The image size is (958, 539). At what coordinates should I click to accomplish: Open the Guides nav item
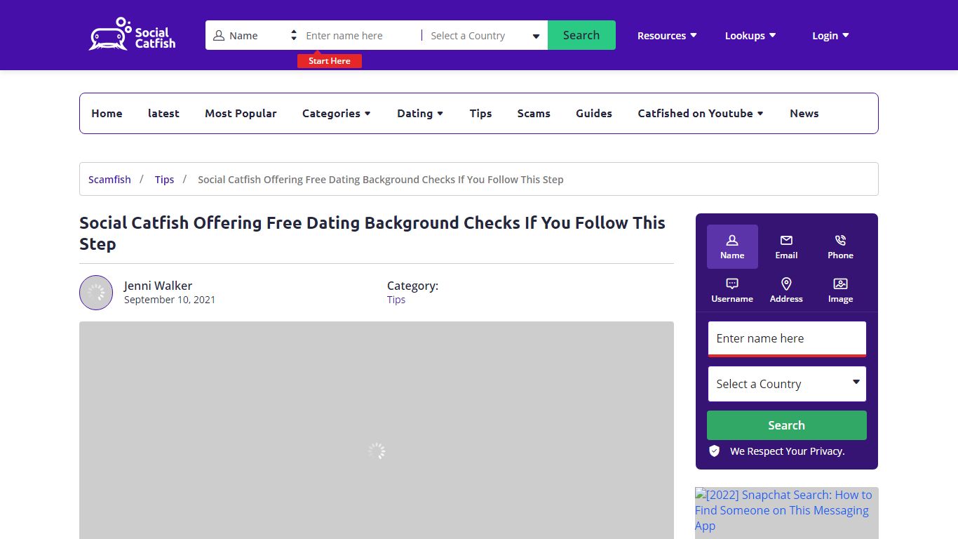(594, 113)
